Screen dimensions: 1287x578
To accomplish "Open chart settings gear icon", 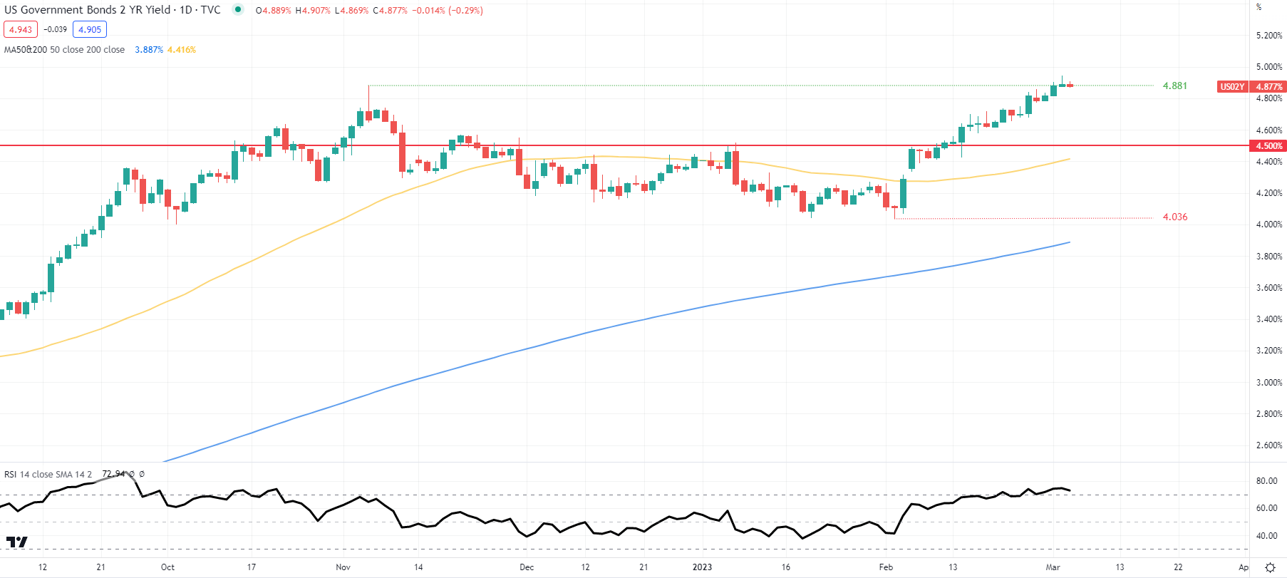I will [x=1269, y=567].
